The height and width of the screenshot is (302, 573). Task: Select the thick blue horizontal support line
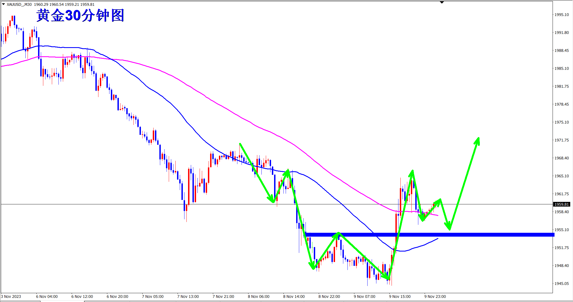496,235
